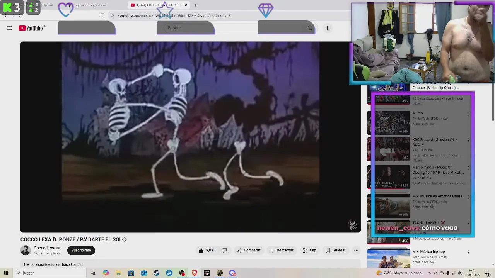Click the YouTube search magnifier button
The width and height of the screenshot is (495, 278).
[x=310, y=28]
